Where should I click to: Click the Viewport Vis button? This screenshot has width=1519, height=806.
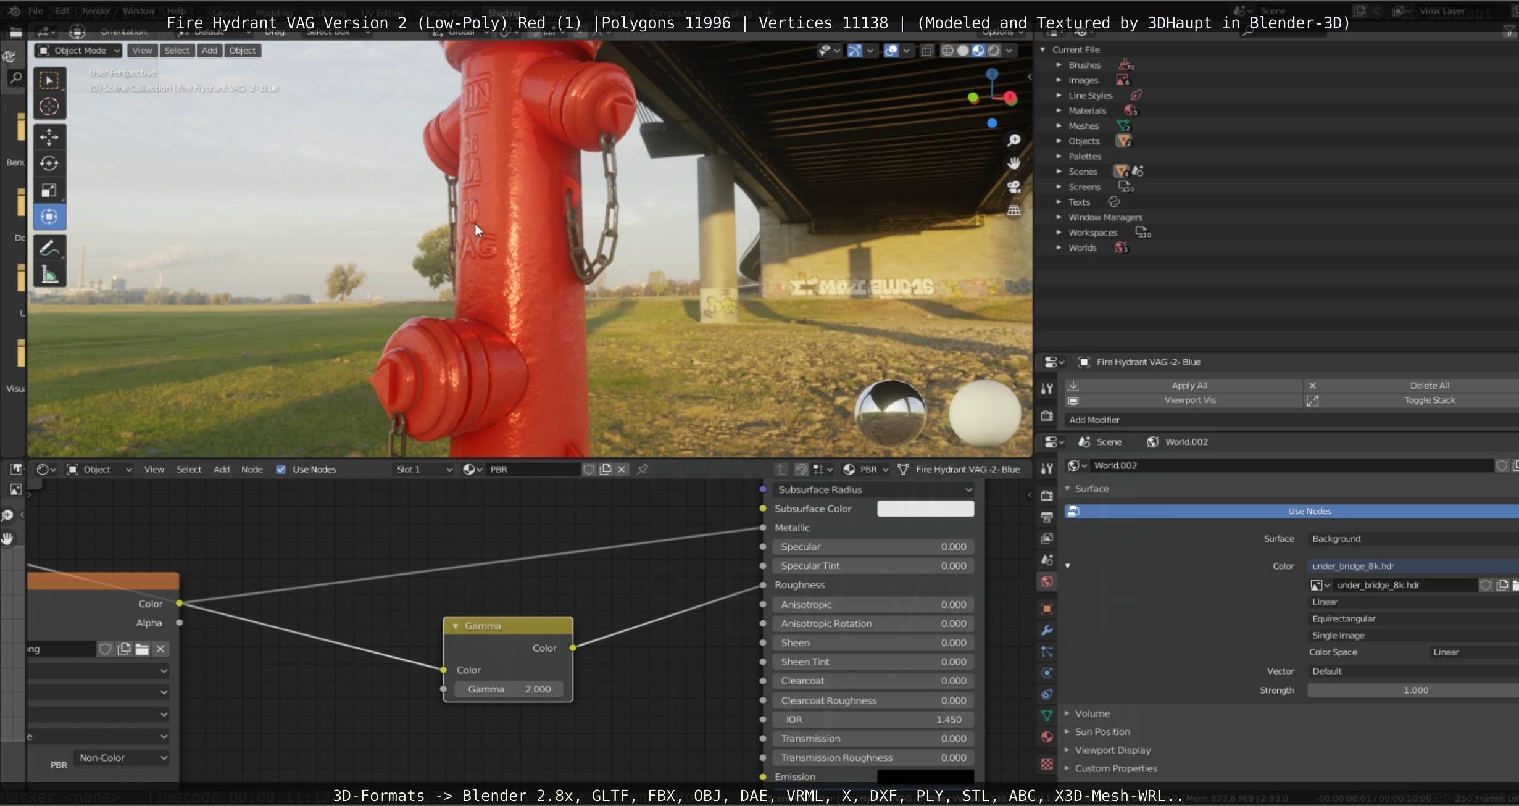point(1183,400)
